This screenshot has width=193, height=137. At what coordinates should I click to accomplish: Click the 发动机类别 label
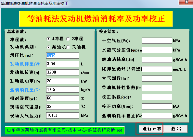point(23,47)
